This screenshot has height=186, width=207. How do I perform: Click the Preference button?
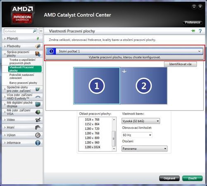(193, 22)
